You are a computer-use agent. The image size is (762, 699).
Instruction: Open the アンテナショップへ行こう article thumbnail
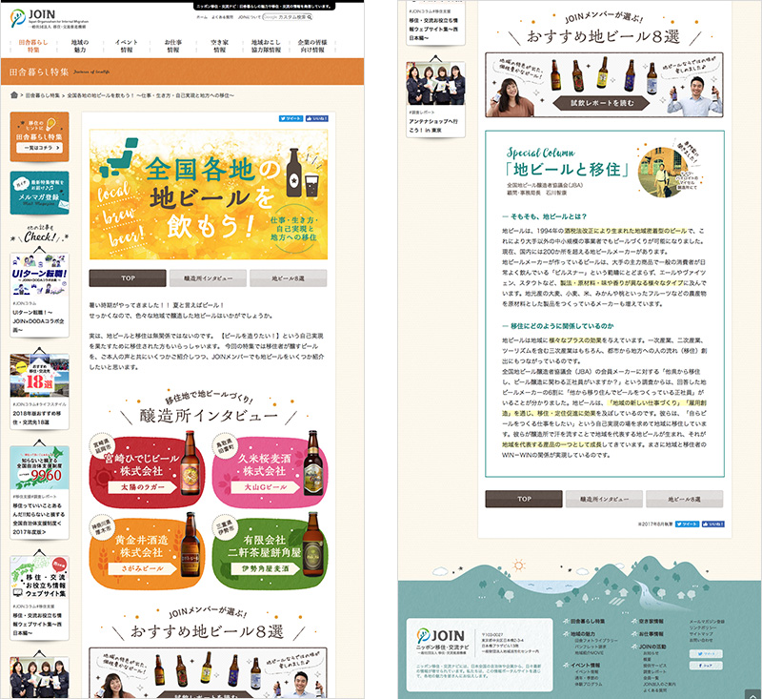(435, 84)
